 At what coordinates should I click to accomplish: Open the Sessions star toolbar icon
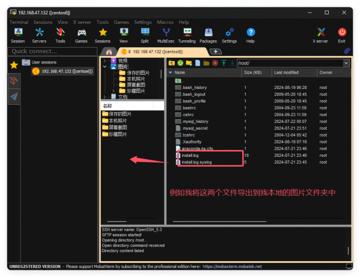103,35
